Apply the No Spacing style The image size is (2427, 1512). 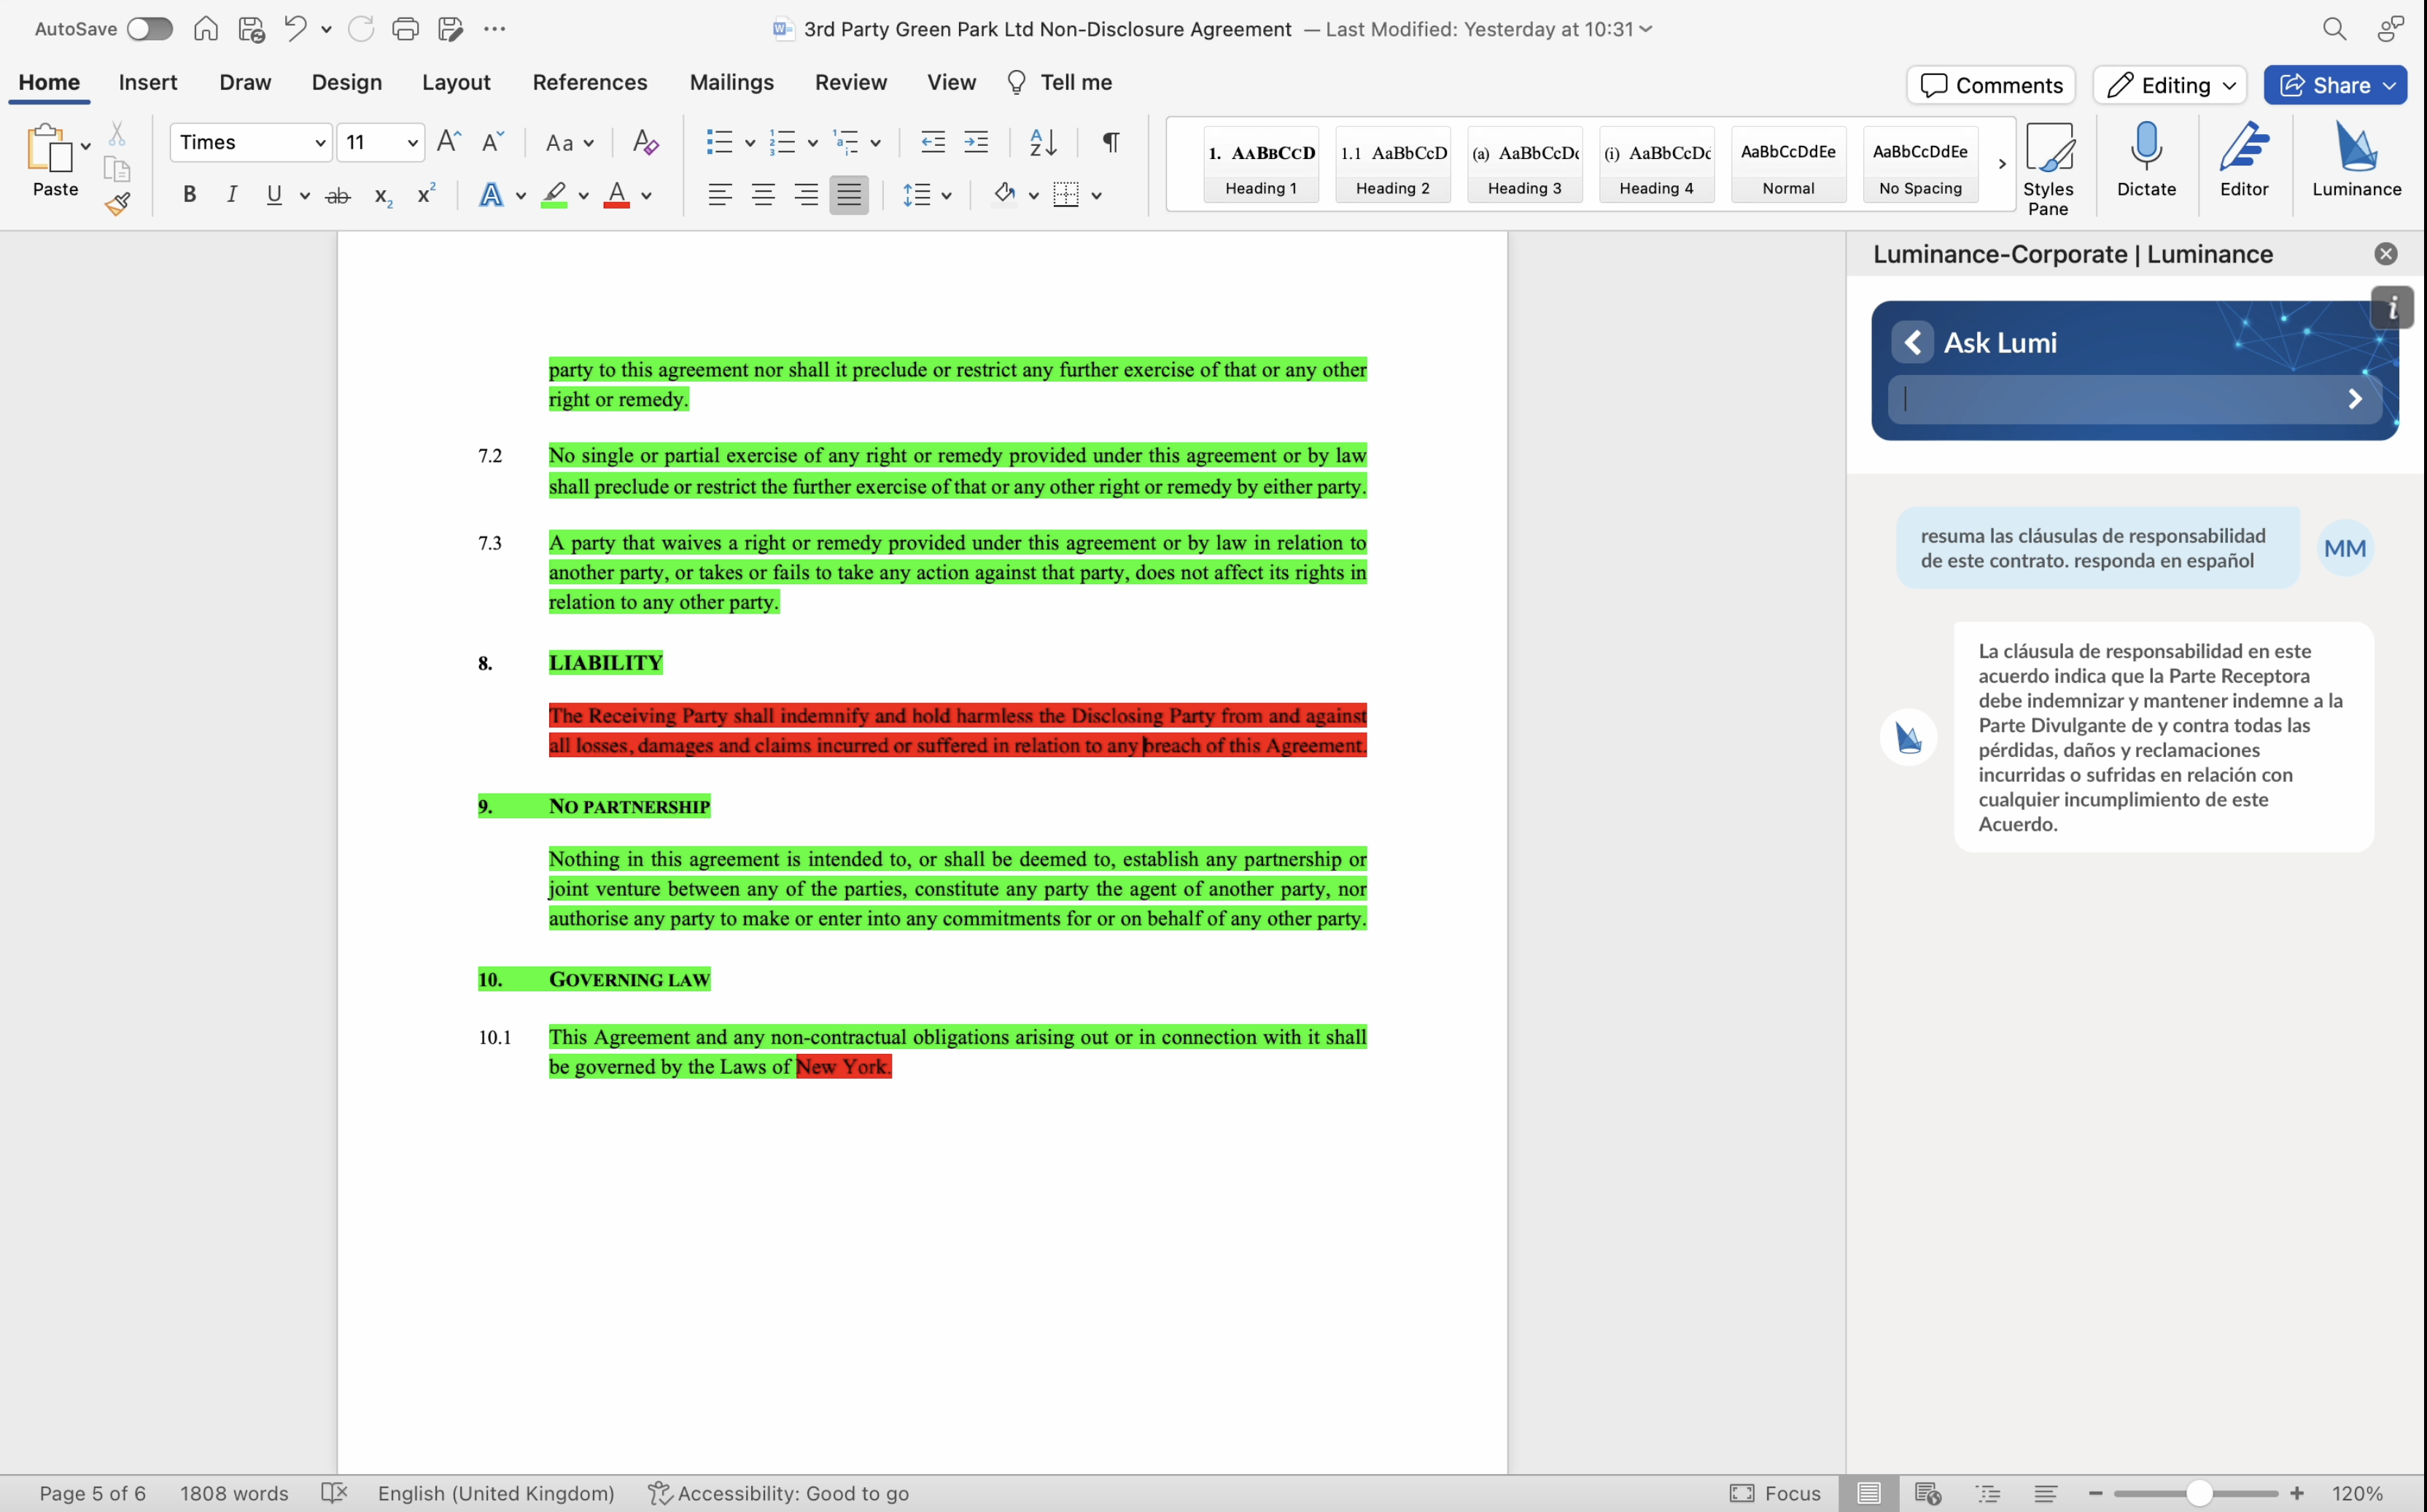coord(1920,165)
